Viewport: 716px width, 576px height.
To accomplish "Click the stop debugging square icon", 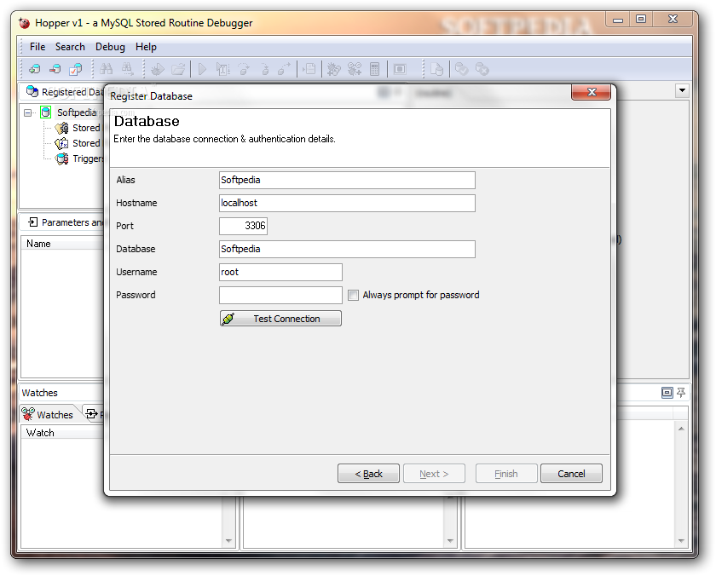I will (400, 69).
